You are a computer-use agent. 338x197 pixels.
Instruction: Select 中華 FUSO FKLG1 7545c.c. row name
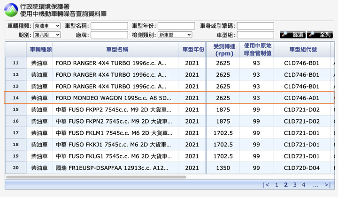point(114,156)
